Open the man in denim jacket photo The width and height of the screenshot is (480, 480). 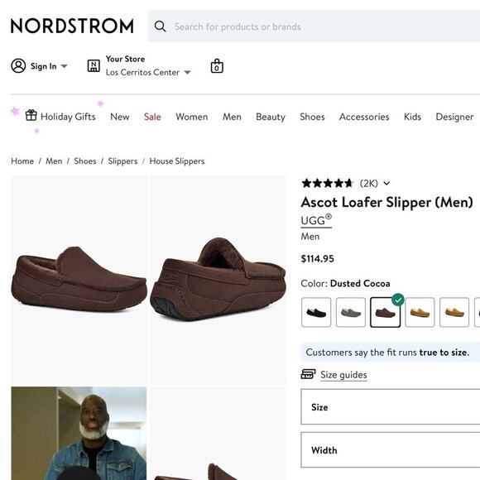(x=79, y=434)
